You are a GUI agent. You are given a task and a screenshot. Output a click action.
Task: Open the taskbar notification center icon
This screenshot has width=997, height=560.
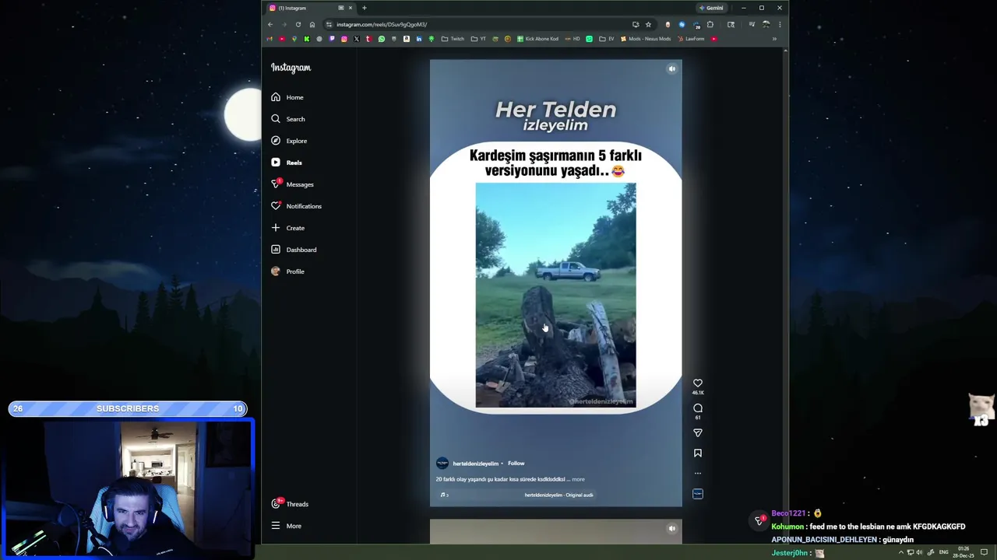coord(984,553)
